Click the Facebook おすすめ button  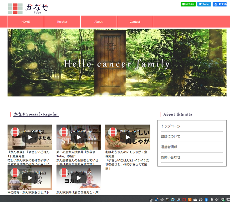click(x=220, y=4)
